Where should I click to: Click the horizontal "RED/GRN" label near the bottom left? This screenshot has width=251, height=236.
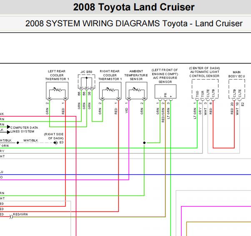point(20,214)
